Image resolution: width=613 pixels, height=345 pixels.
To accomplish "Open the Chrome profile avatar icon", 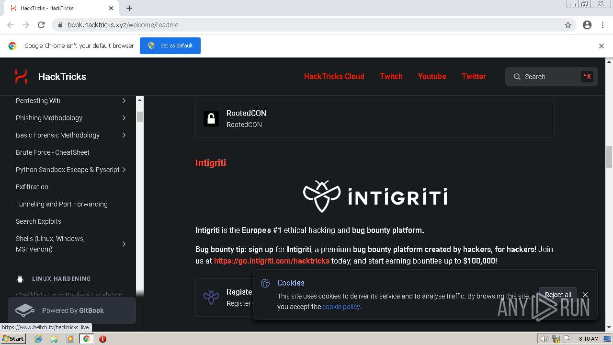I will (587, 25).
